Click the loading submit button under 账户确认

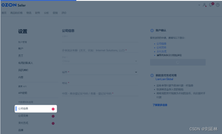[x=178, y=62]
